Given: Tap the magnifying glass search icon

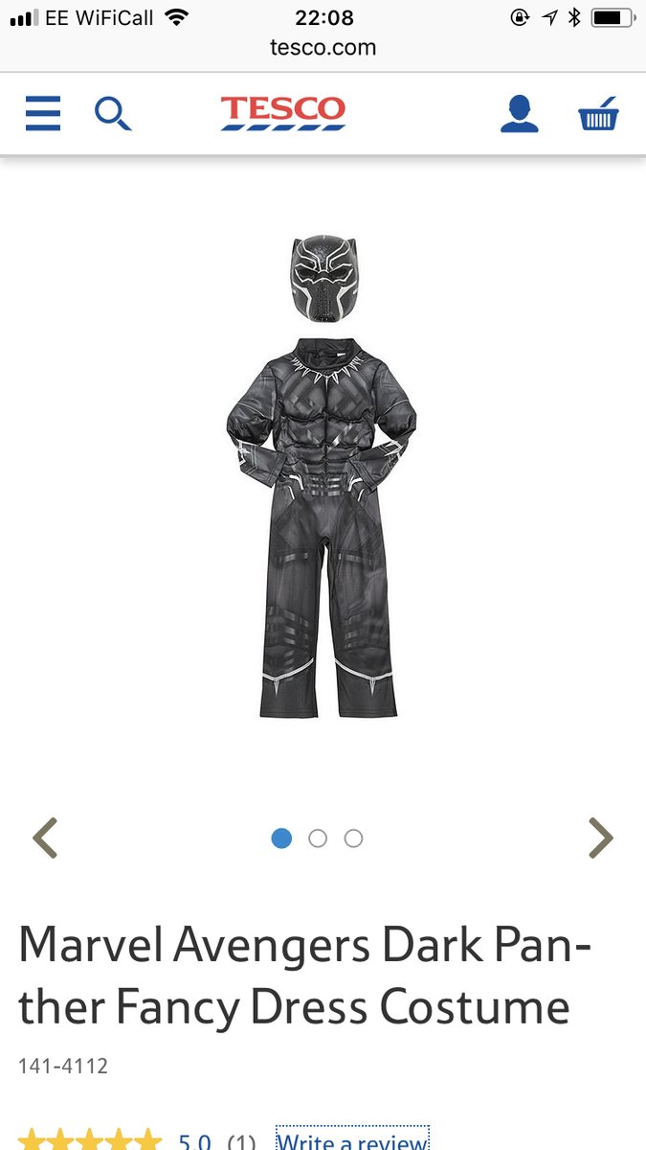Looking at the screenshot, I should (x=113, y=114).
